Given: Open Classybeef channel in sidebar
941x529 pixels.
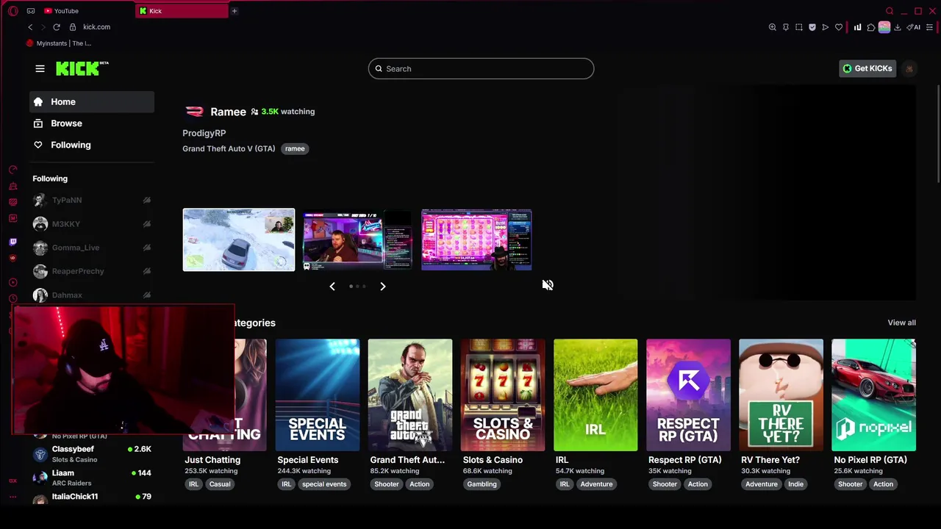Looking at the screenshot, I should [x=92, y=453].
